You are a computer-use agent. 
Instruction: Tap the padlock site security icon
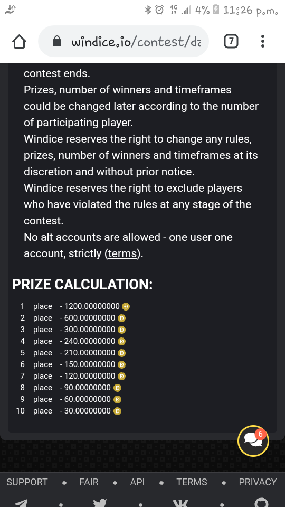tap(57, 41)
